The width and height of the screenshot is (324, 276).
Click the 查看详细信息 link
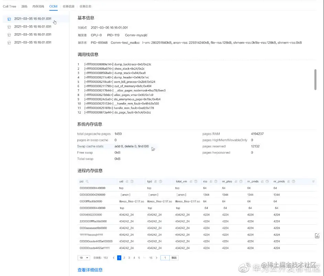tap(89, 270)
